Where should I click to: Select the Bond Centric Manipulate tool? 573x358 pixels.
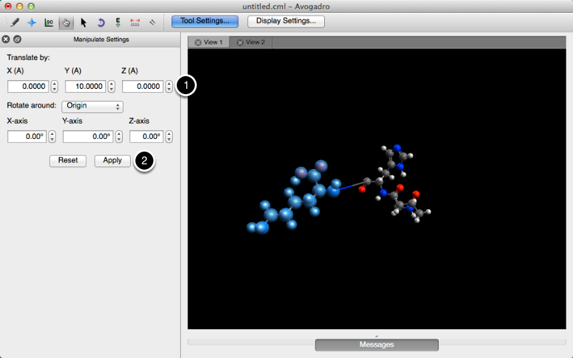(x=49, y=22)
